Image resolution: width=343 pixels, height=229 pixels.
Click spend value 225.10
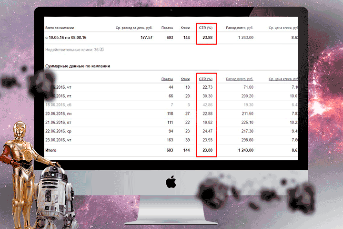point(247,122)
